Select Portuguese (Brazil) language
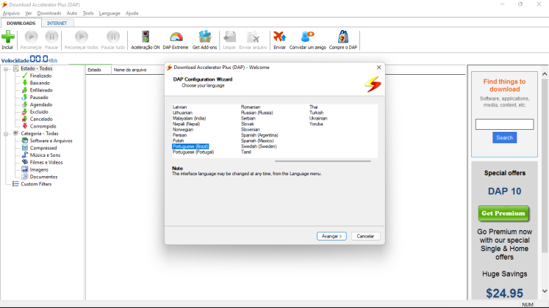This screenshot has height=308, width=549. point(190,147)
